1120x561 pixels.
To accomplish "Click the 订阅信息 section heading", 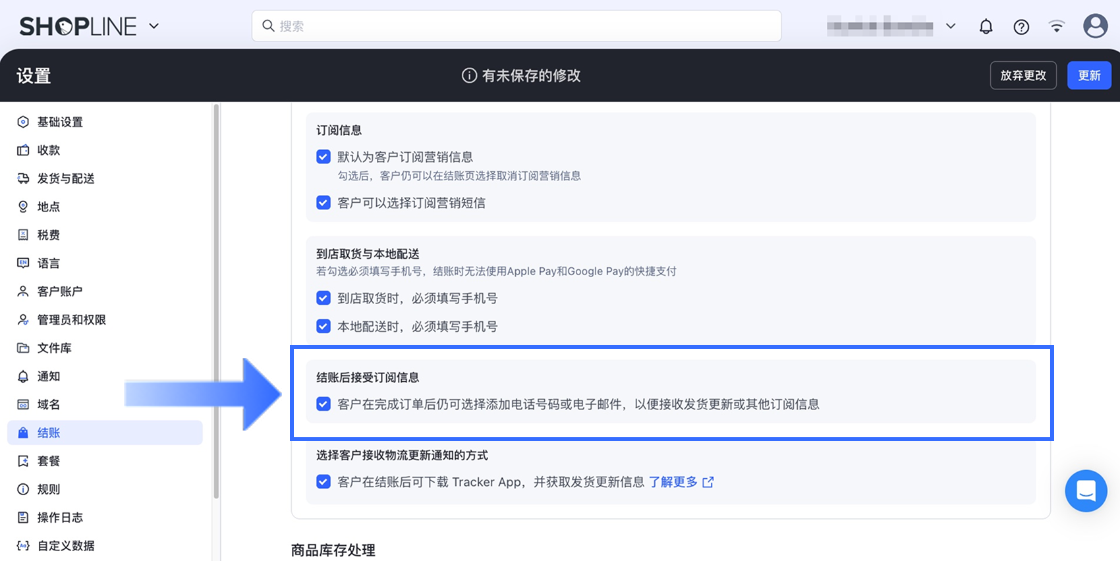I will (x=339, y=130).
